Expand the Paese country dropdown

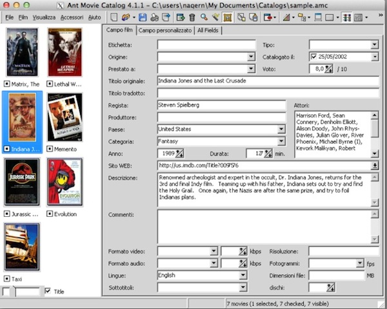[x=281, y=129]
